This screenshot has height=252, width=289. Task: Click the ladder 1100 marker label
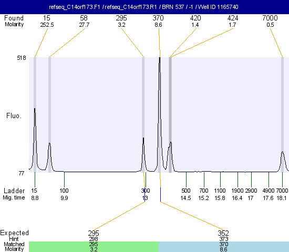click(220, 191)
